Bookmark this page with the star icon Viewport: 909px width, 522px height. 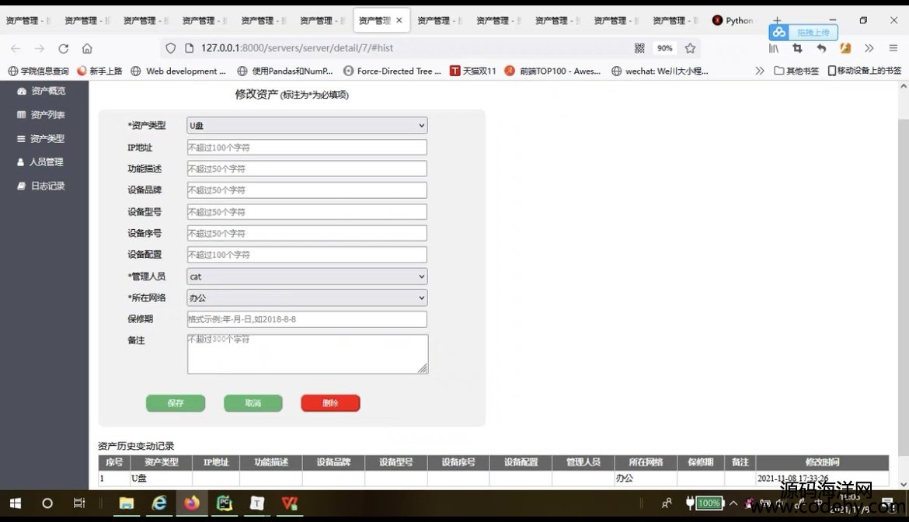pos(690,48)
